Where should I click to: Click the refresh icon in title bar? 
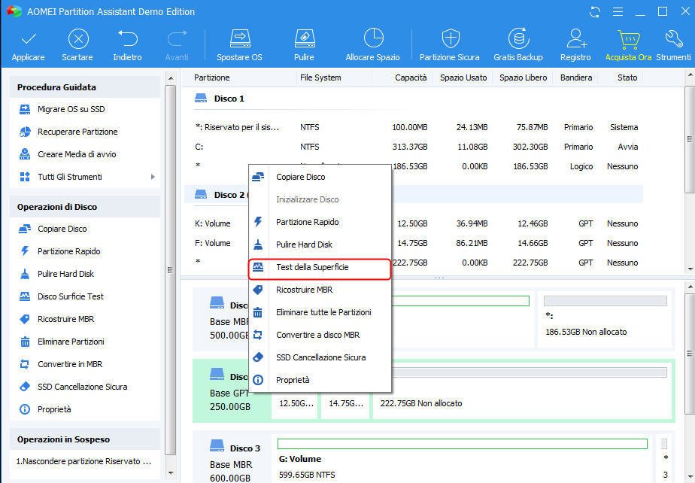[595, 12]
